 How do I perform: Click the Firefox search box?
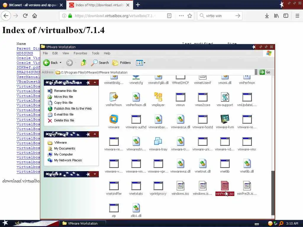(220, 16)
